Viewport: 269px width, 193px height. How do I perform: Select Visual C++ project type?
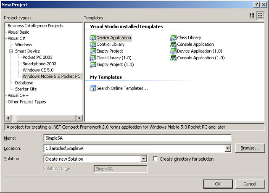(18, 95)
